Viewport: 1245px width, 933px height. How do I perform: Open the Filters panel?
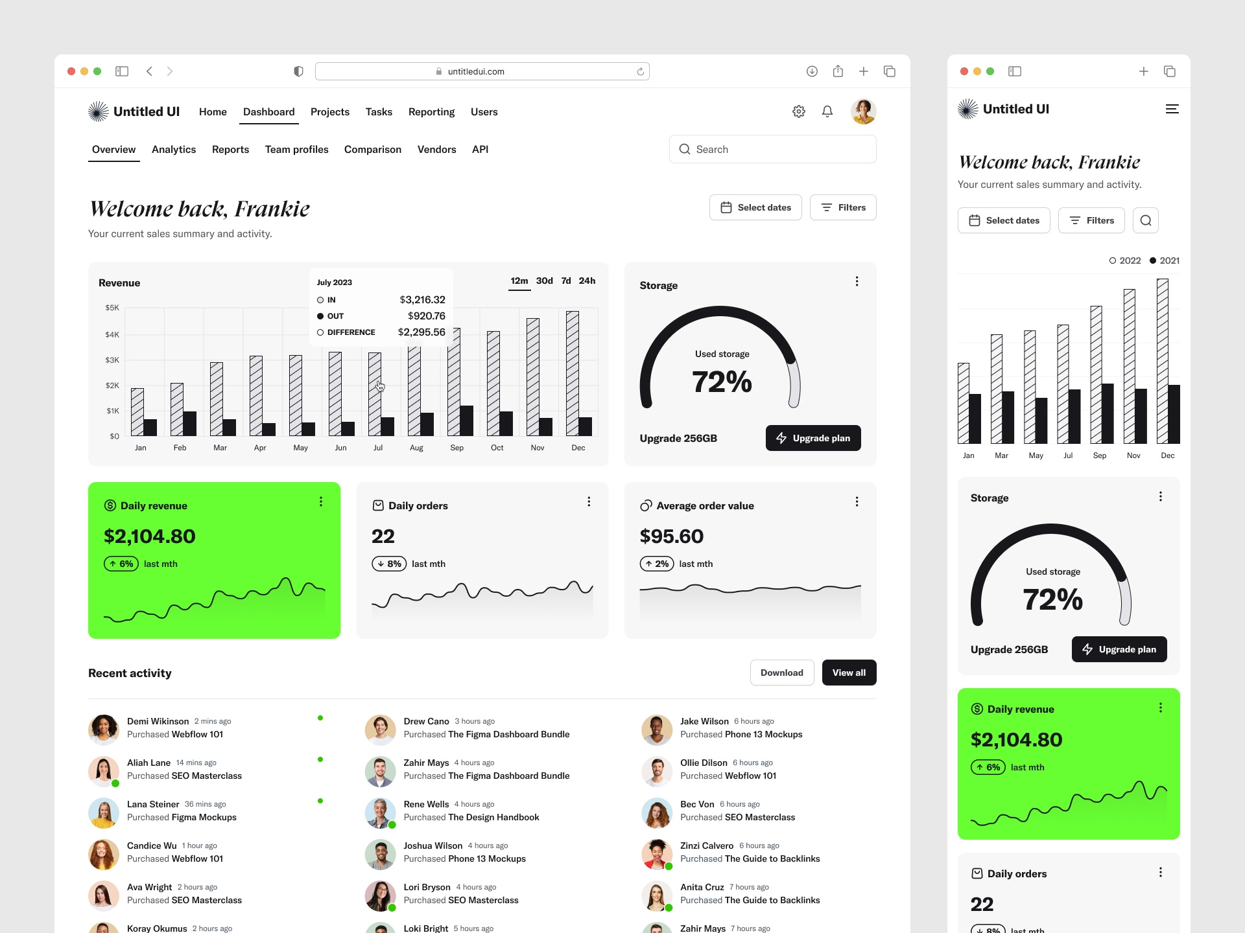[843, 207]
